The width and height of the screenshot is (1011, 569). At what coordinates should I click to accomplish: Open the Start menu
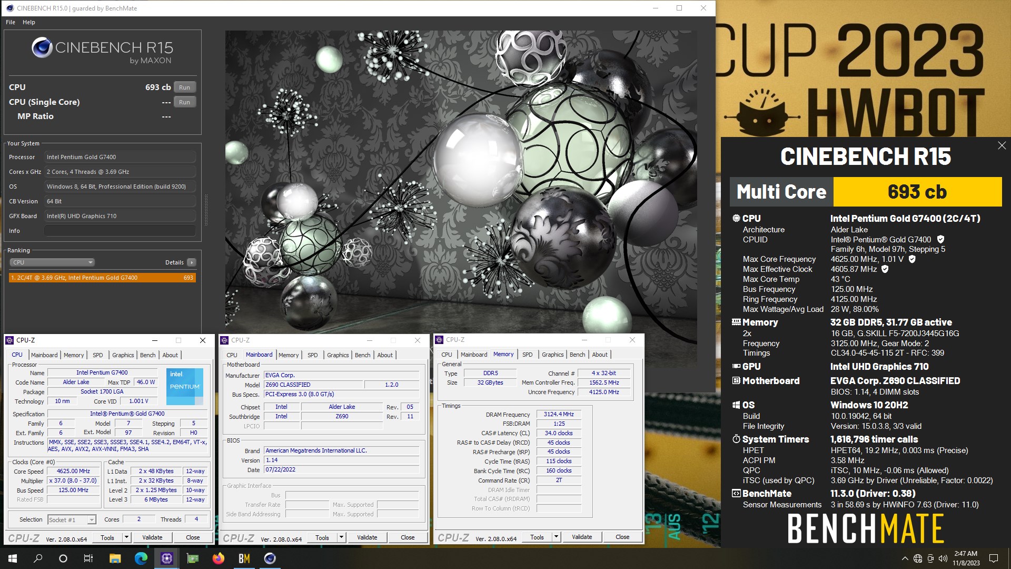[13, 558]
